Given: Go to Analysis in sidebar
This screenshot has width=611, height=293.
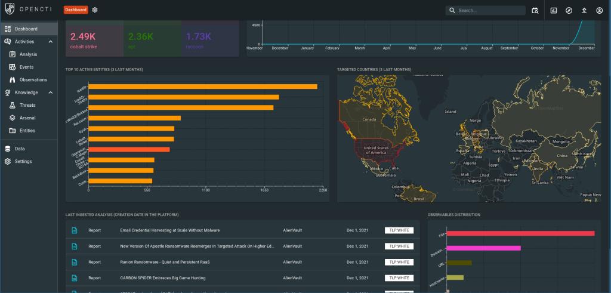Looking at the screenshot, I should (29, 54).
